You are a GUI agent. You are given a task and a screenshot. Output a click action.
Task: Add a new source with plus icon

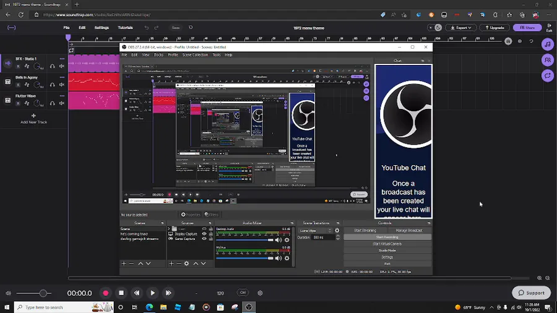tap(171, 264)
